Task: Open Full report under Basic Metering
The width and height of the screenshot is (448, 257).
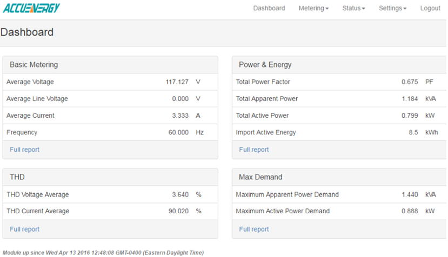Action: click(24, 150)
